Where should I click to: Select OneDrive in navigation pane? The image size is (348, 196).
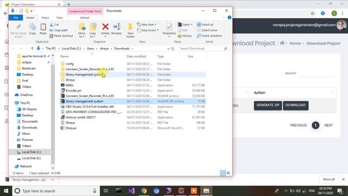(x=26, y=95)
